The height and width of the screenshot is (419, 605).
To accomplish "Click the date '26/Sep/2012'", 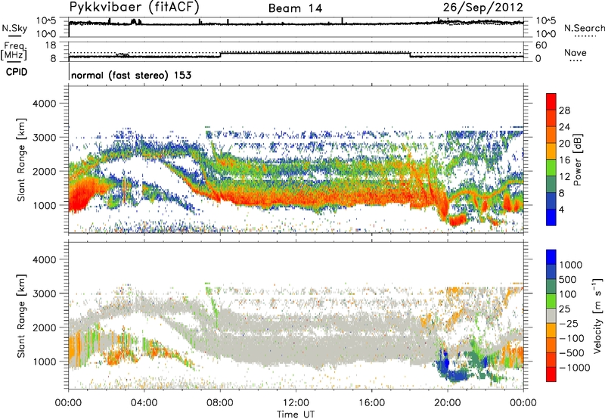I will coord(482,8).
